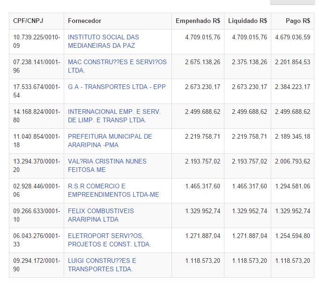320x283 pixels.
Task: Select CNPJ 13.294.370/0001-20 cell
Action: click(x=37, y=166)
